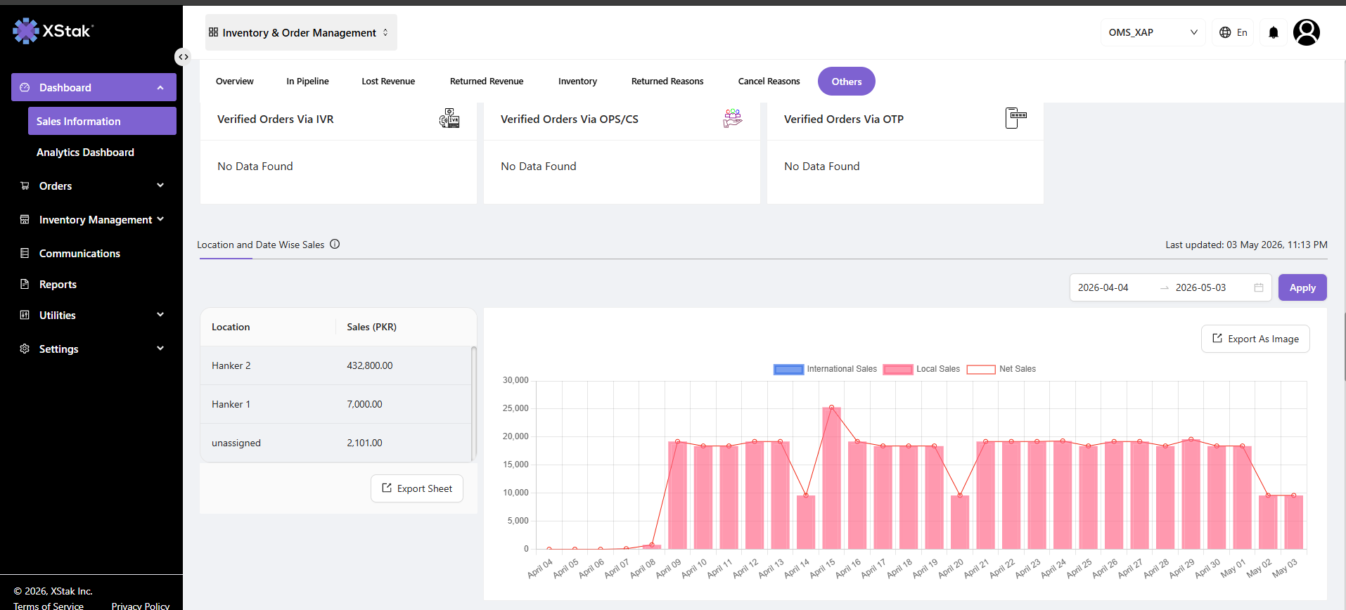This screenshot has height=610, width=1346.
Task: Click the info icon beside Location and Date Wise Sales
Action: [x=335, y=245]
